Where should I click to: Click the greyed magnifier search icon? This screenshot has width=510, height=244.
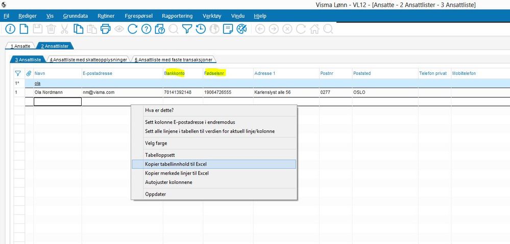point(174,29)
